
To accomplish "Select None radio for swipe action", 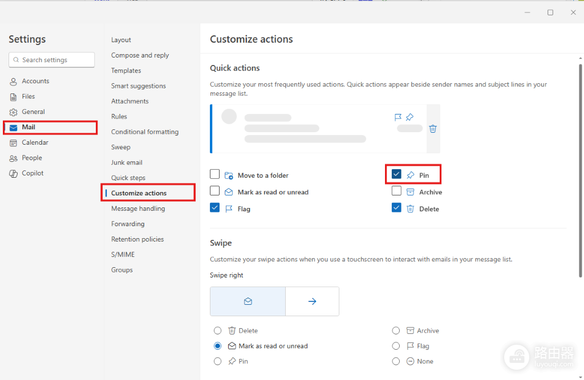I will point(396,361).
